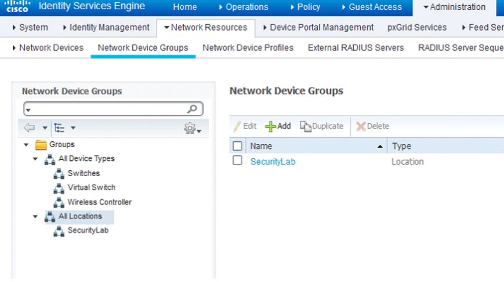Collapse the All Locations node
The image size is (504, 282).
pos(35,217)
